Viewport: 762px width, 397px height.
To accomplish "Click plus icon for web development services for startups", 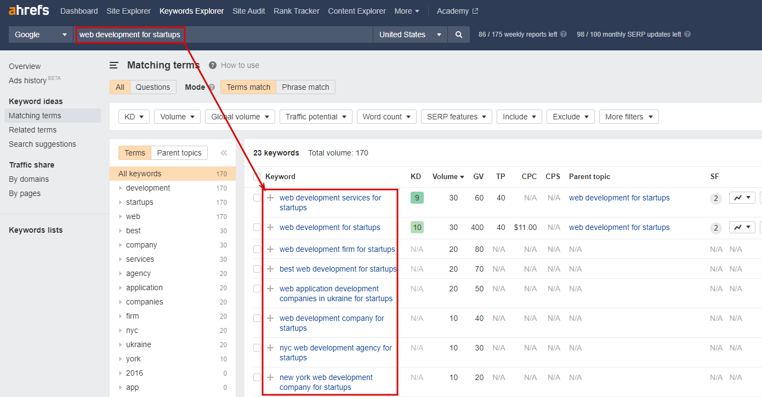I will 270,198.
